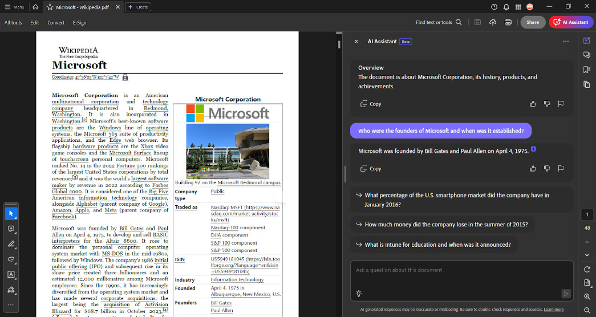Screen dimensions: 596x317
Task: Open the Learn more link
Action: (553, 310)
